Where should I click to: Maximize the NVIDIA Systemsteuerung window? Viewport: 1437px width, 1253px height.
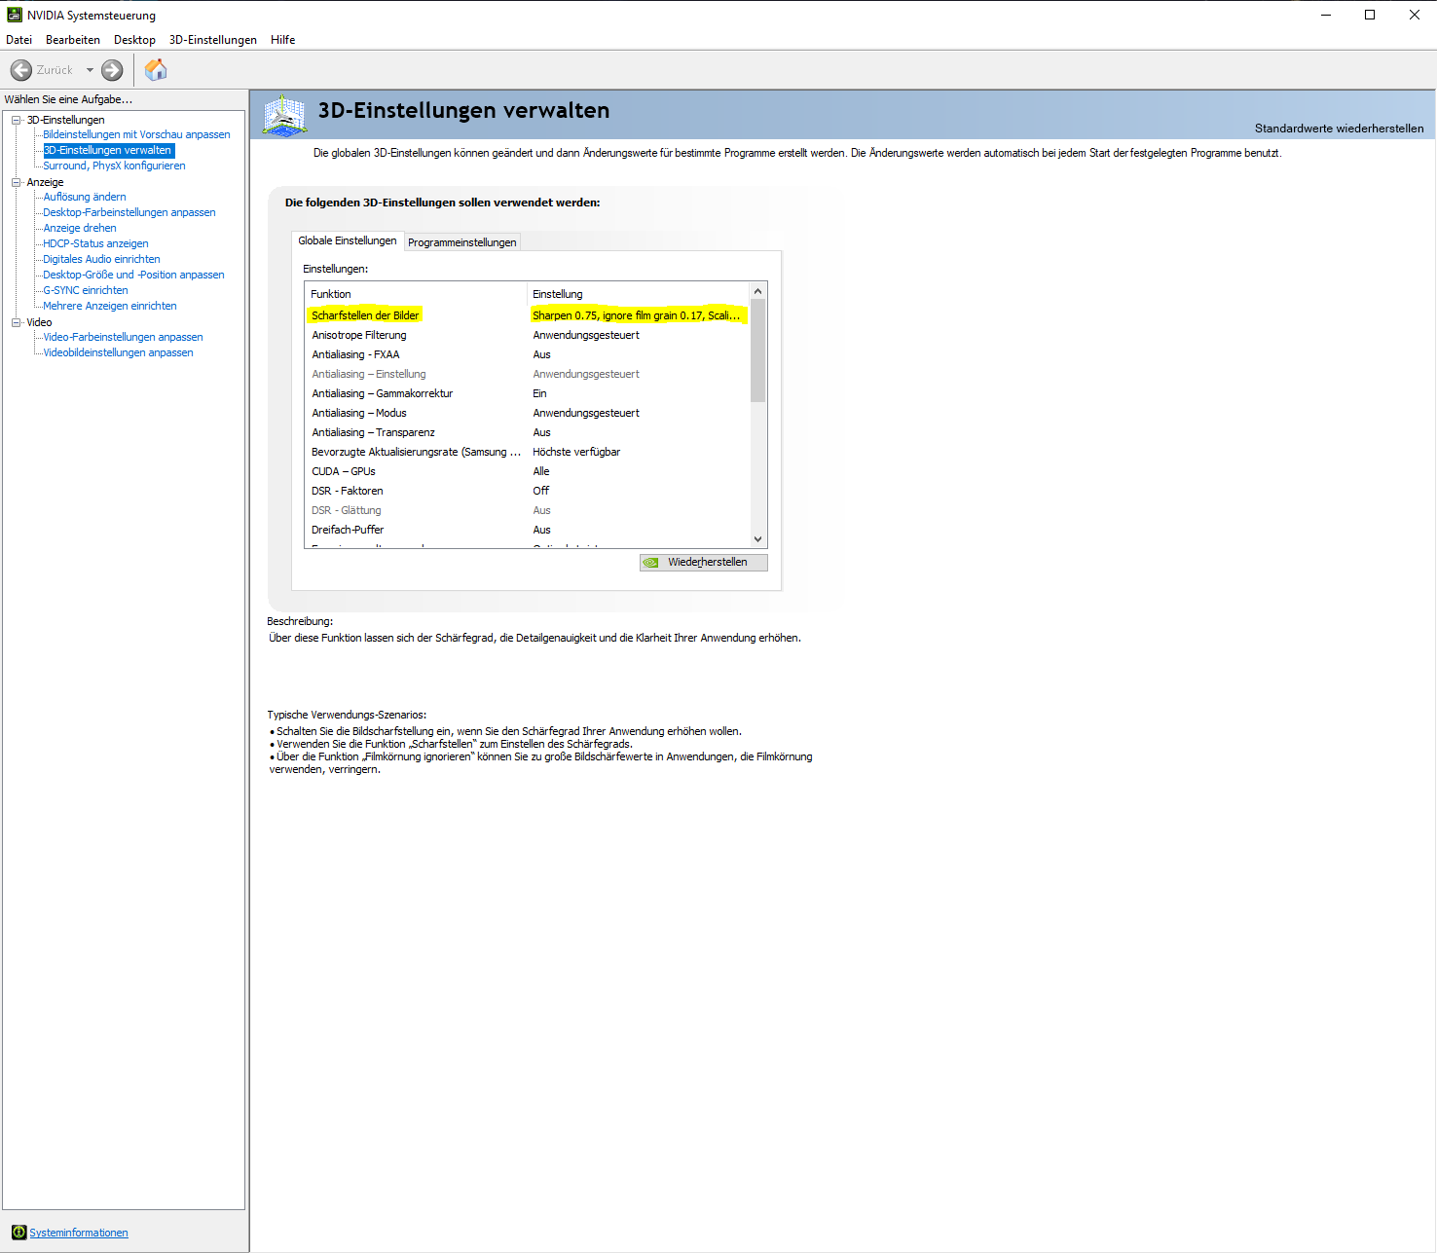coord(1370,15)
